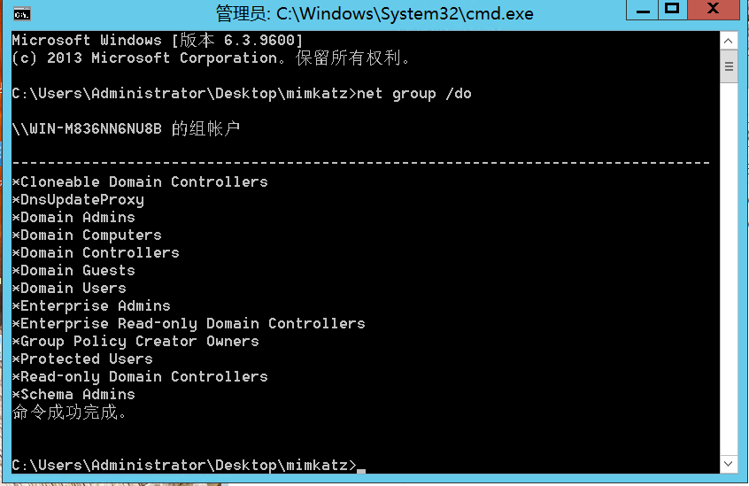Maximize the command prompt window
Viewport: 749px width, 486px height.
673,10
